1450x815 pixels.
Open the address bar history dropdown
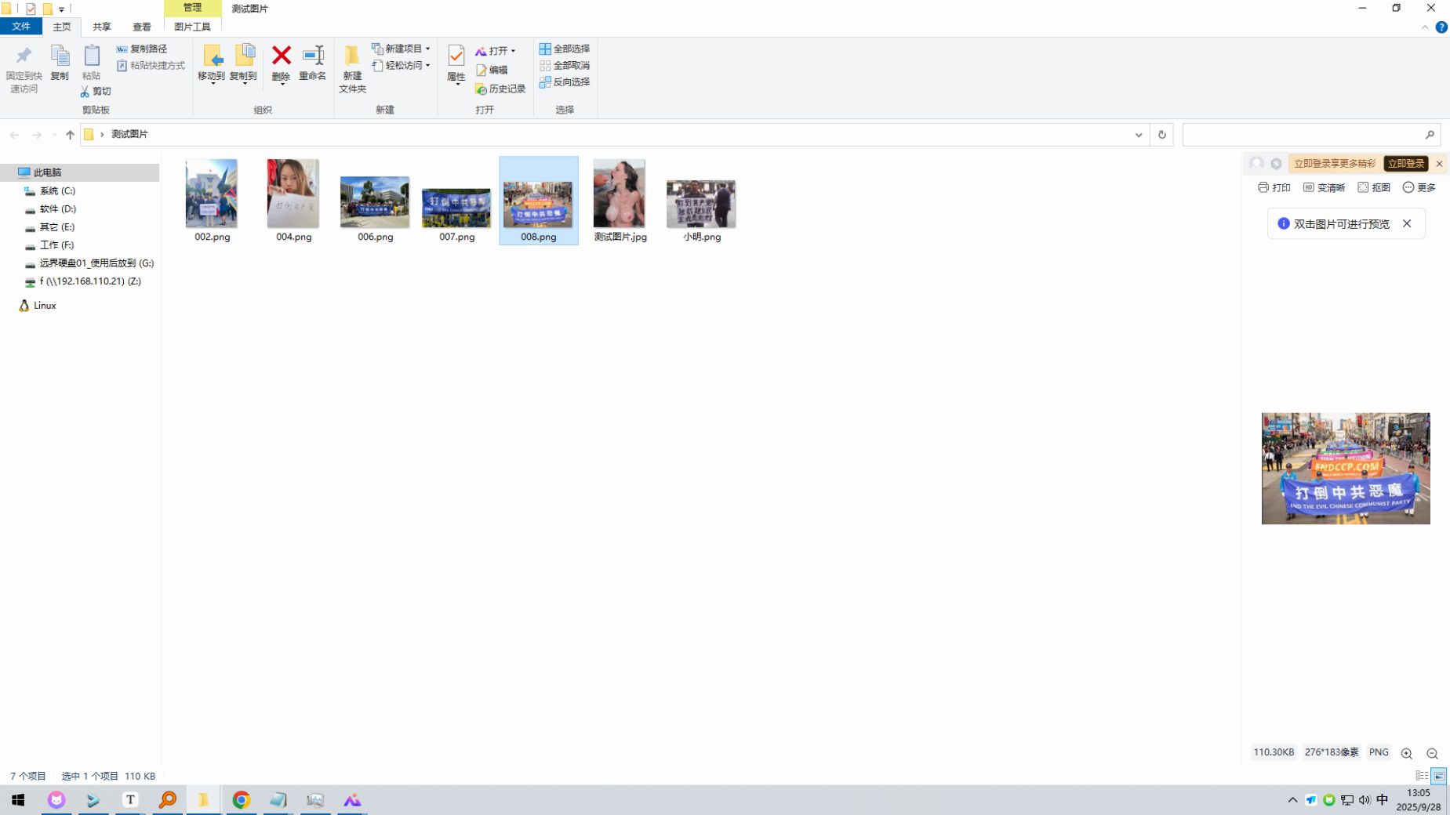[1138, 135]
